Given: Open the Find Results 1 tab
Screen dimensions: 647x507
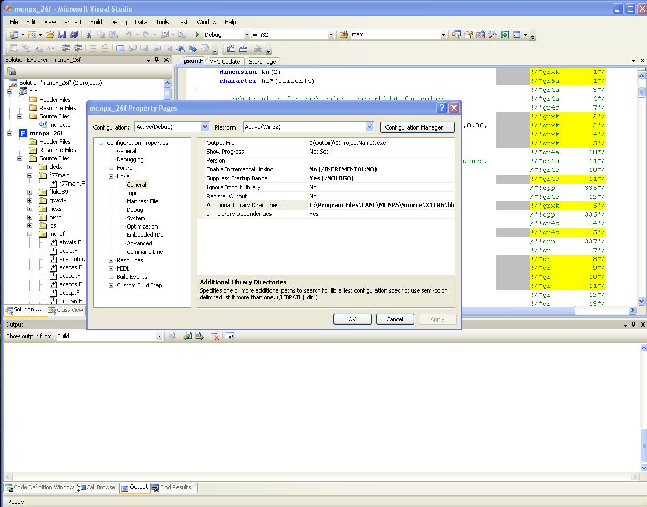Looking at the screenshot, I should point(174,487).
